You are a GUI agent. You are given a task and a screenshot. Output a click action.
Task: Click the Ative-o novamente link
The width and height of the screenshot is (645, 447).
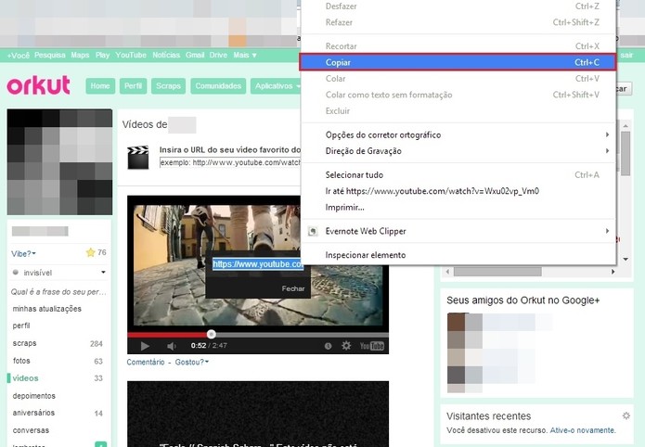tap(583, 430)
